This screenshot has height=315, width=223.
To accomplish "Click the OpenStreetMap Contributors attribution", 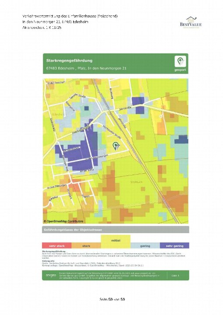I will point(64,221).
